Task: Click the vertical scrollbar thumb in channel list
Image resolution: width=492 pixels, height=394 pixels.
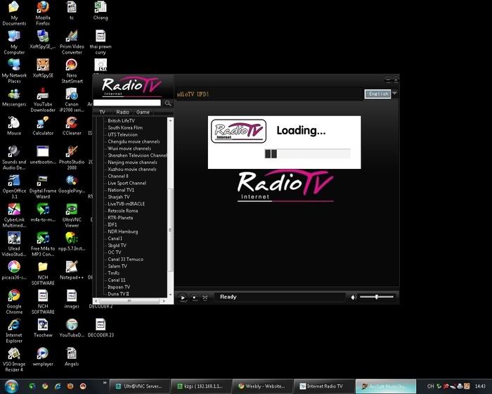Action: click(170, 230)
